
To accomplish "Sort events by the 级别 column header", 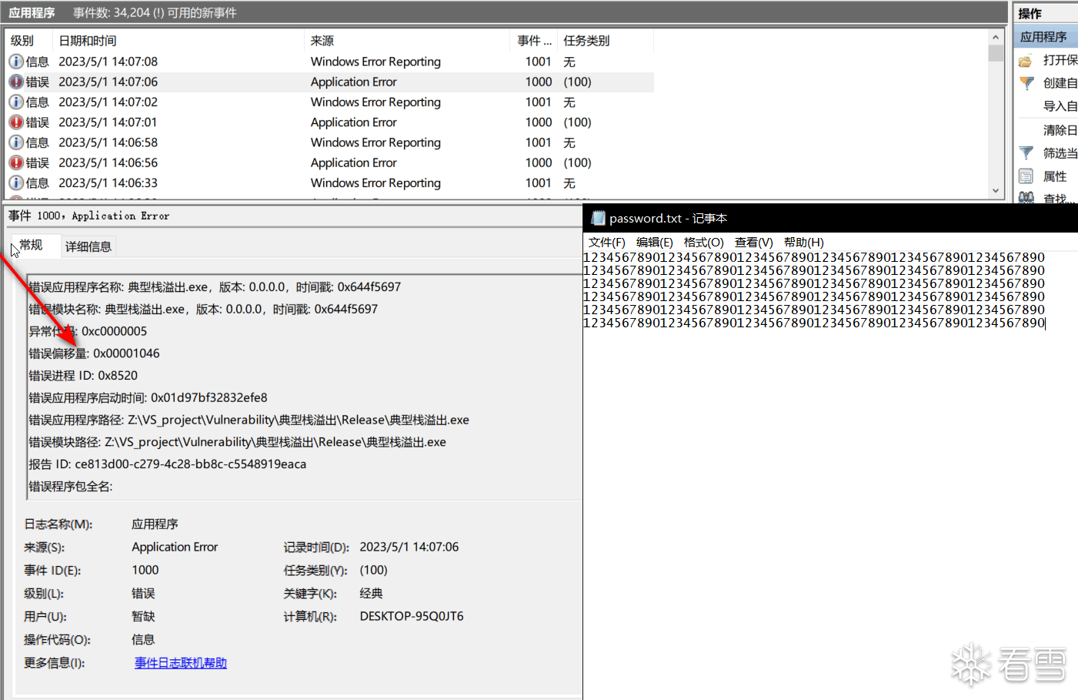I will pyautogui.click(x=29, y=41).
